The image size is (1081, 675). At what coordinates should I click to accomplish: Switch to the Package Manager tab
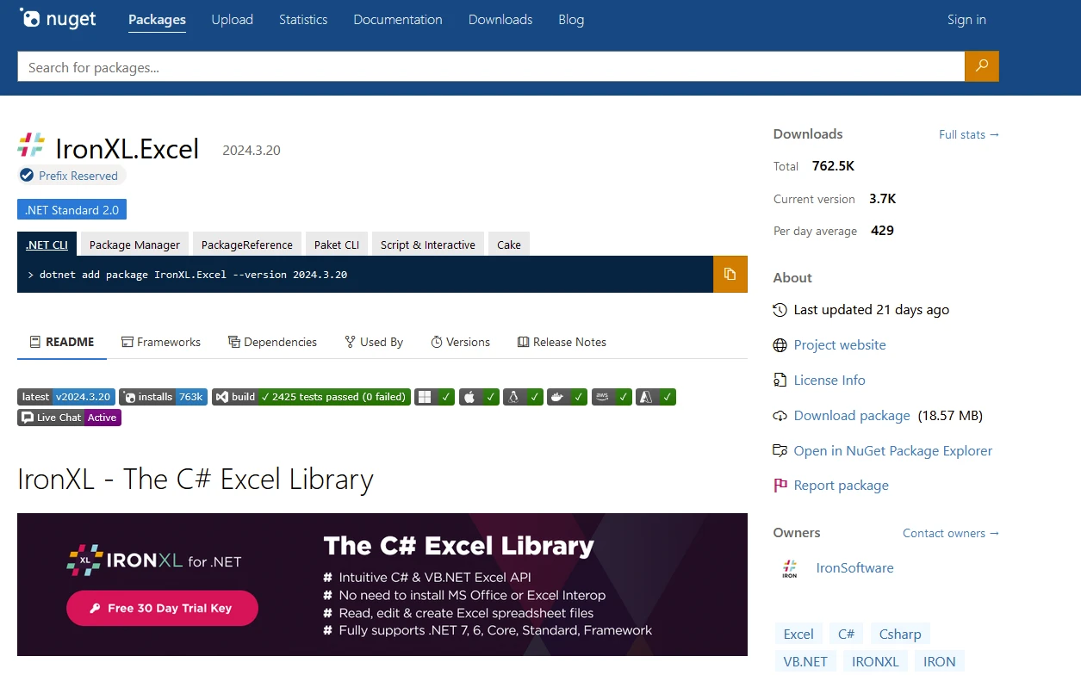134,245
